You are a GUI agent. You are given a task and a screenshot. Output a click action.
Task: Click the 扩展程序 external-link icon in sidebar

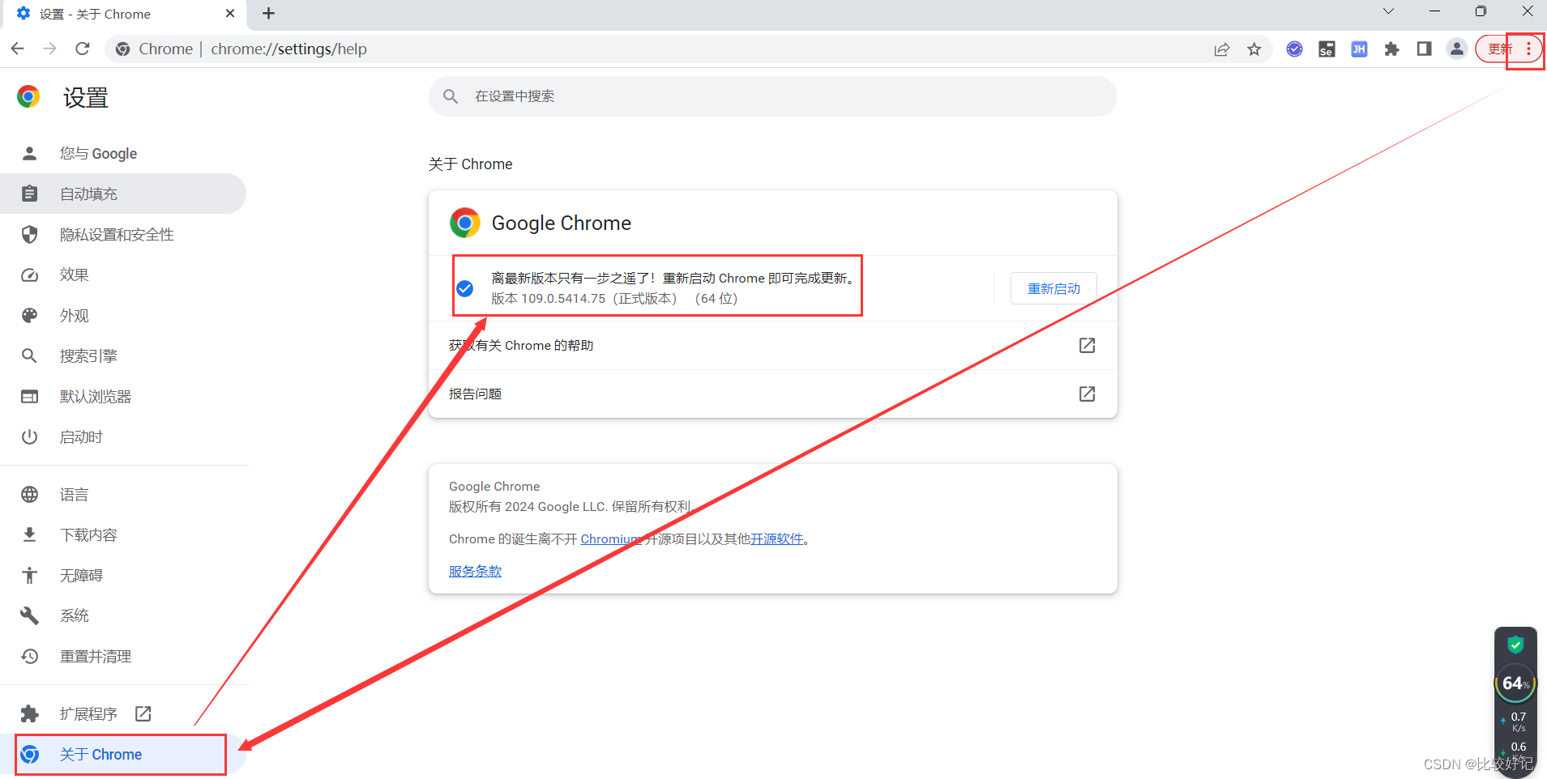click(x=143, y=714)
